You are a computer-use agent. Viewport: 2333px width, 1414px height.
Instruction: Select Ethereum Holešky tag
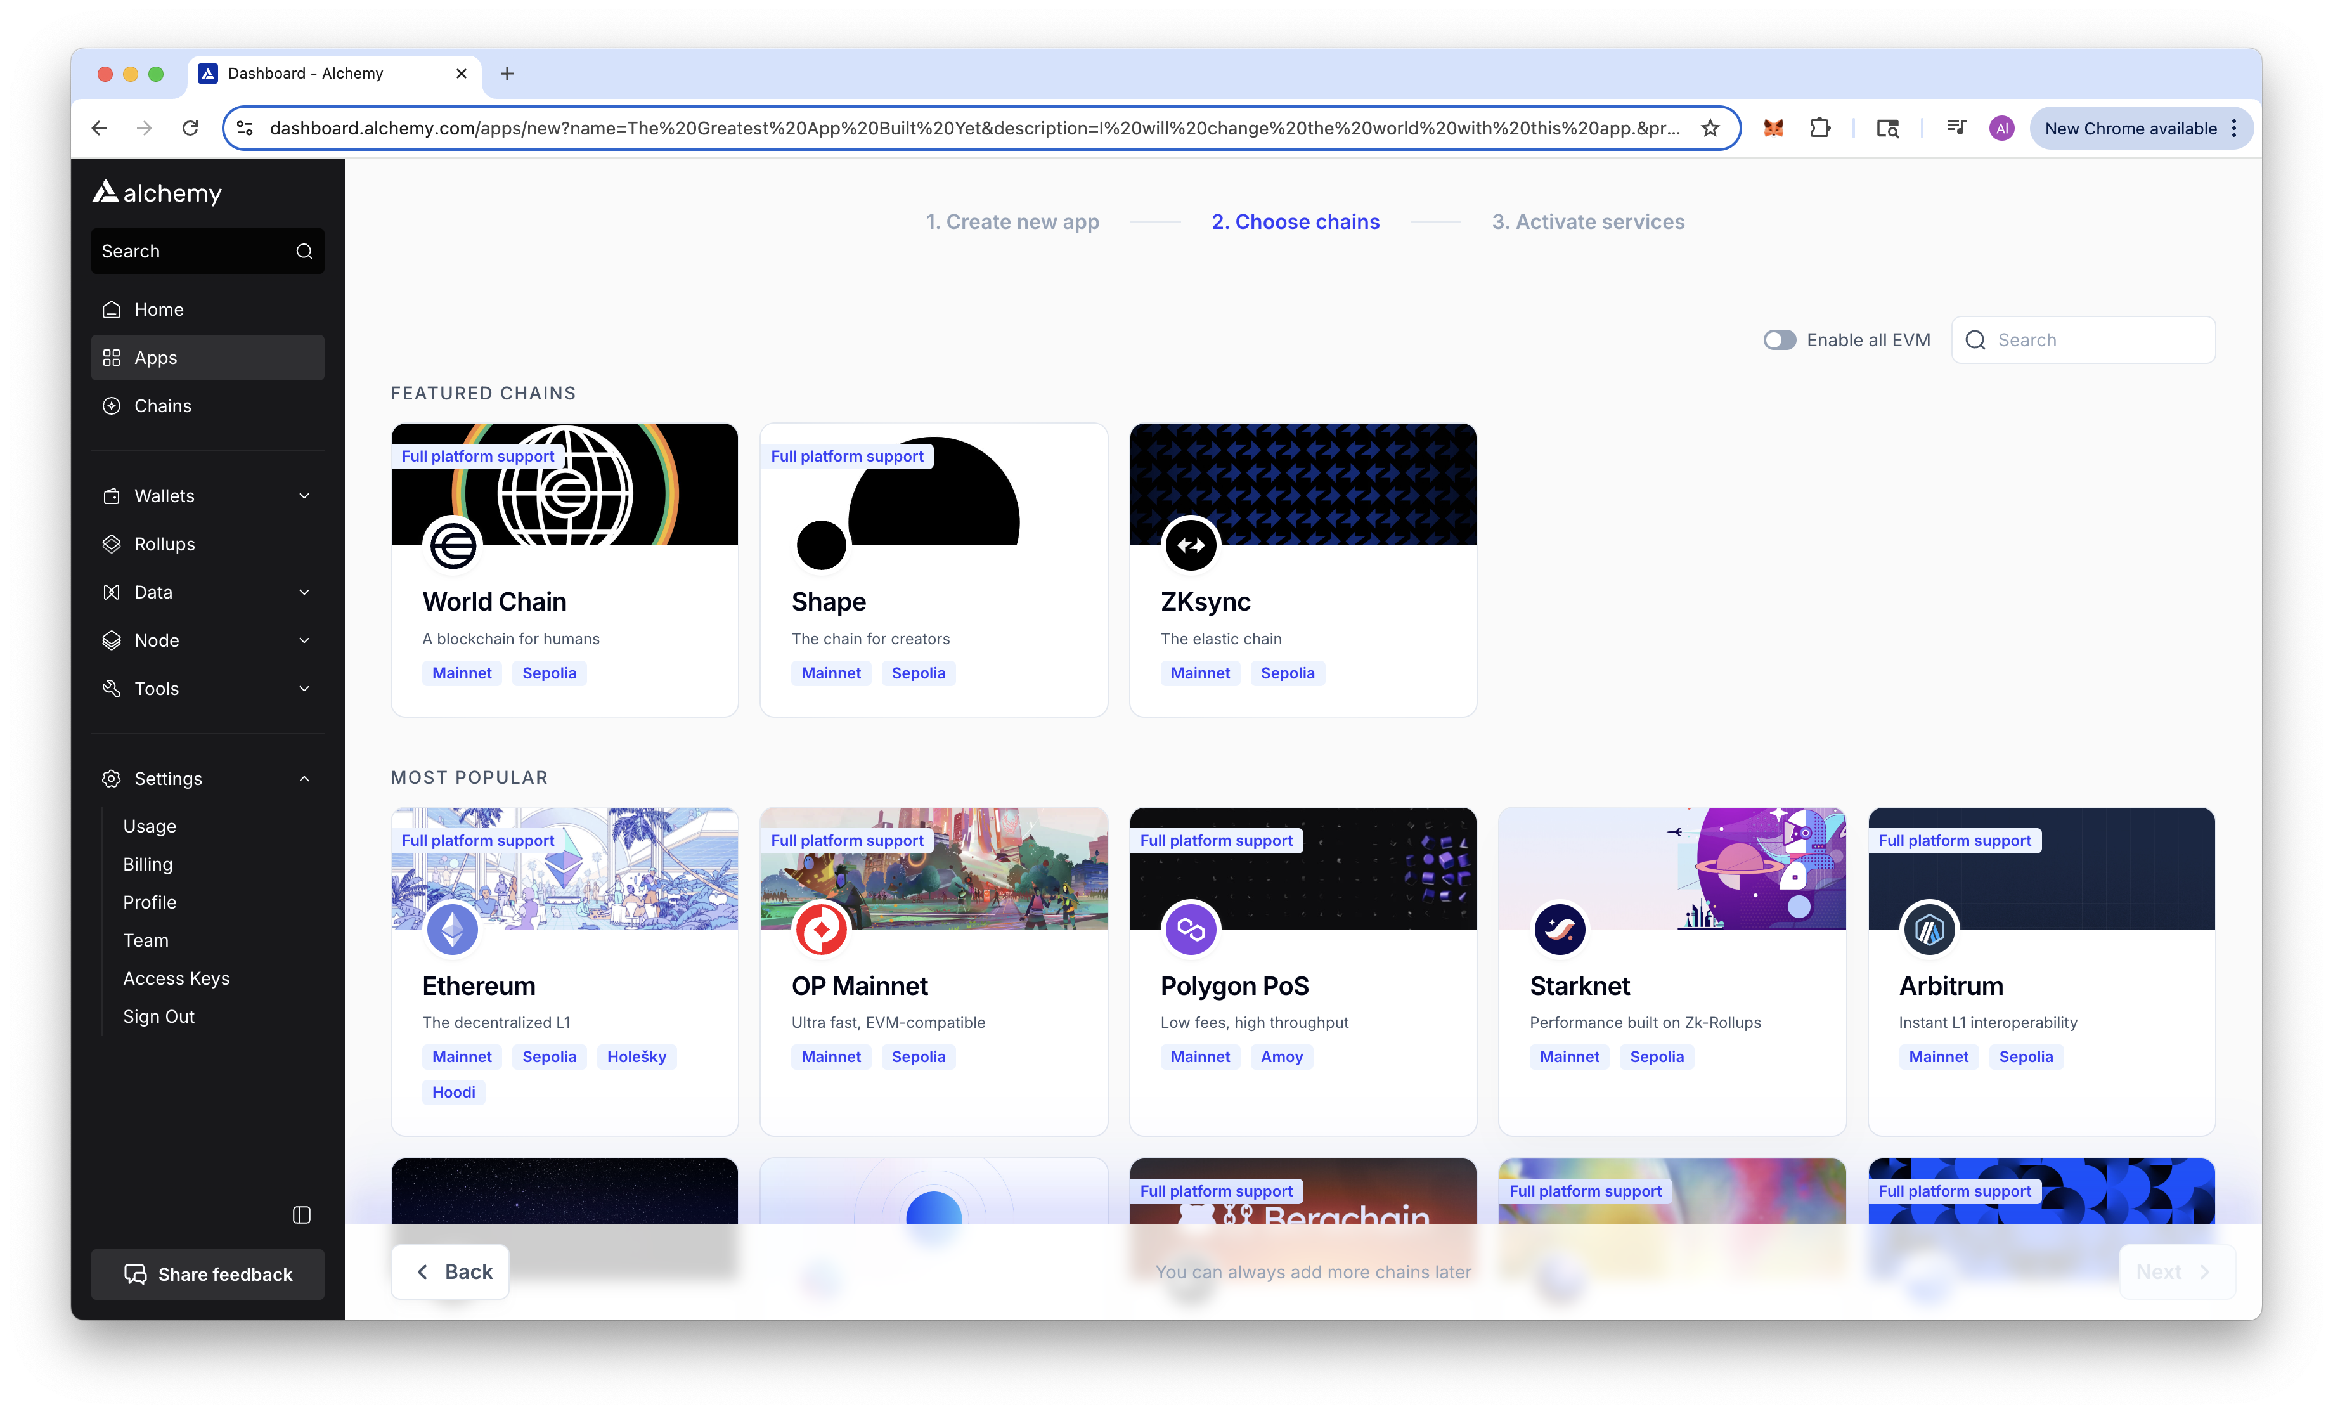tap(637, 1057)
